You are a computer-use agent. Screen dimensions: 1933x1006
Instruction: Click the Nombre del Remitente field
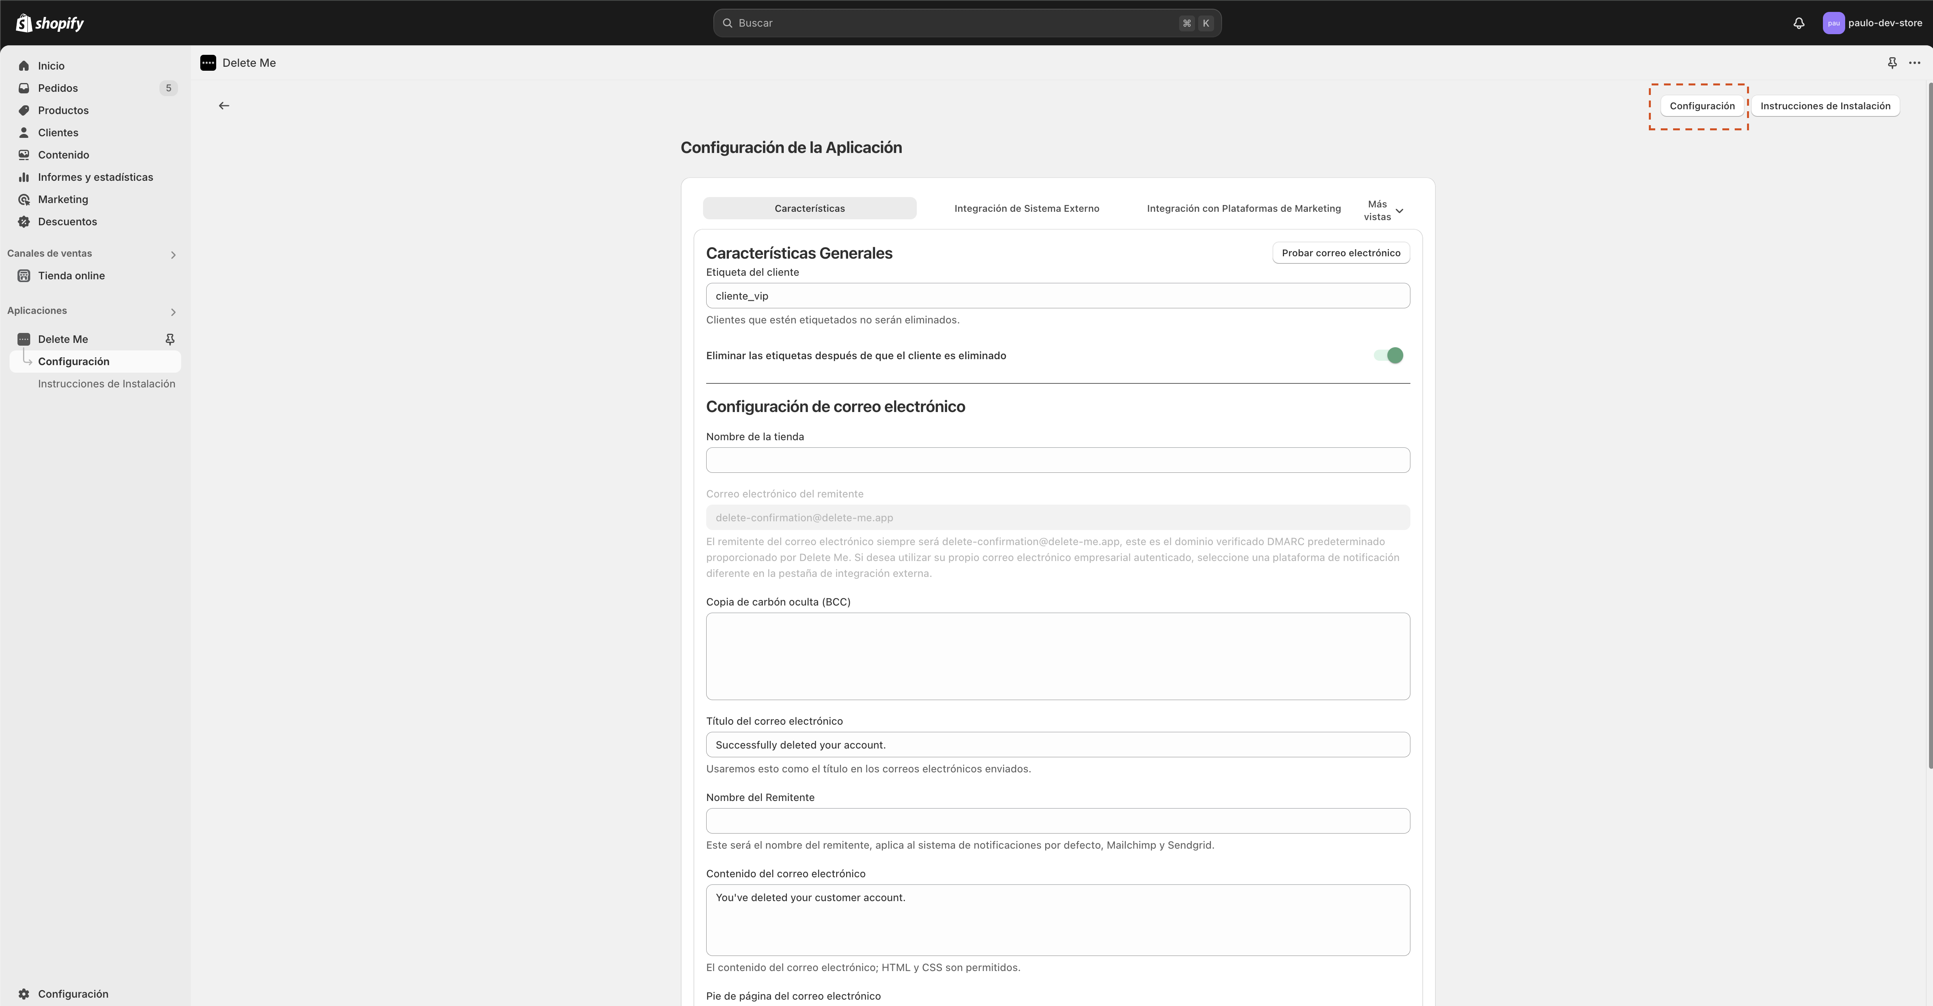[x=1058, y=821]
